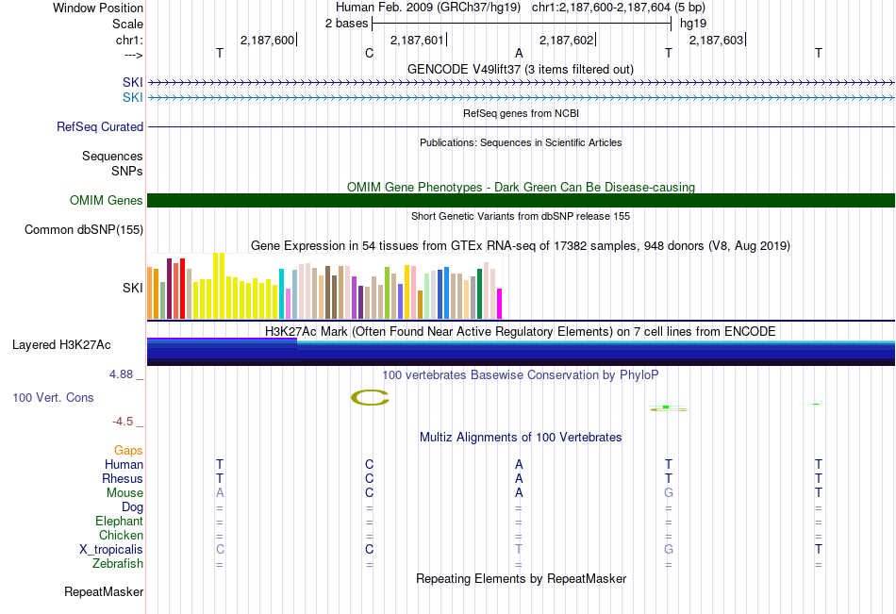896x614 pixels.
Task: Click the -4.5 PhyloP lower limit value
Action: tap(123, 422)
